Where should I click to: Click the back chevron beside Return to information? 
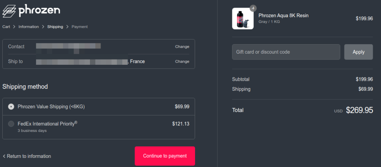(4, 156)
